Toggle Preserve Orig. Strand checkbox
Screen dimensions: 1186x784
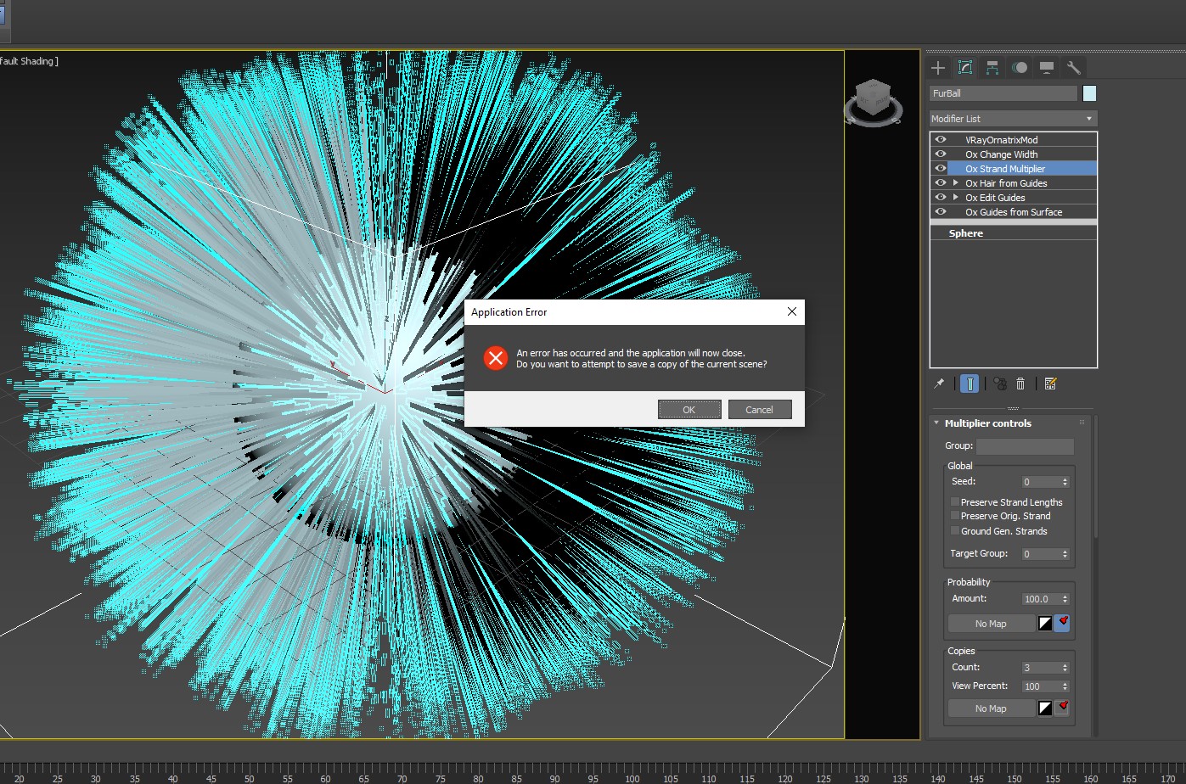click(955, 515)
